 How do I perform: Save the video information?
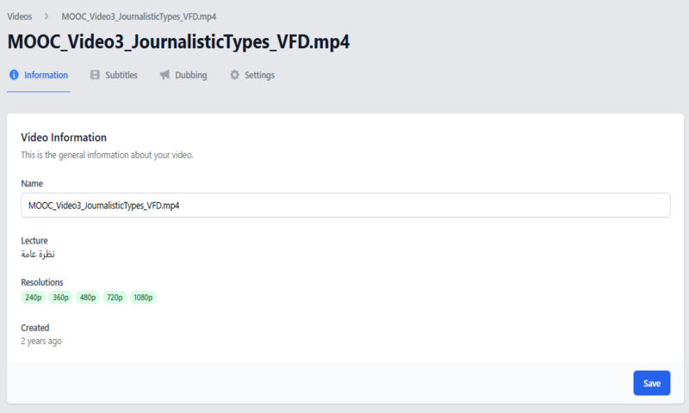[652, 383]
